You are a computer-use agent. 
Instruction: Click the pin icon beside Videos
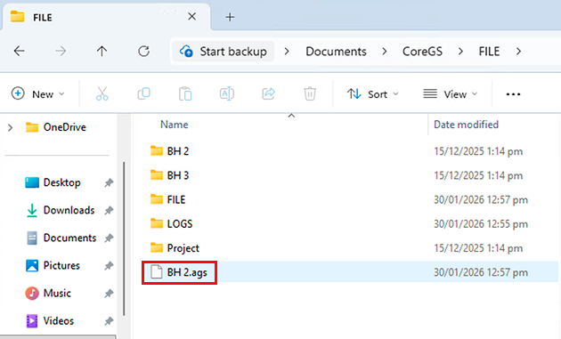109,321
